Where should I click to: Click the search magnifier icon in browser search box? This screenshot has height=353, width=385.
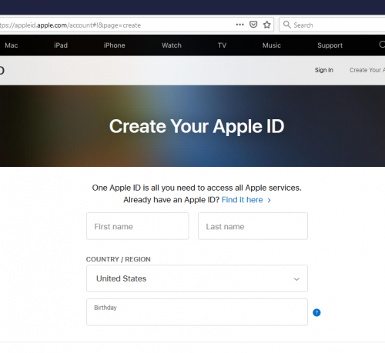(x=286, y=25)
